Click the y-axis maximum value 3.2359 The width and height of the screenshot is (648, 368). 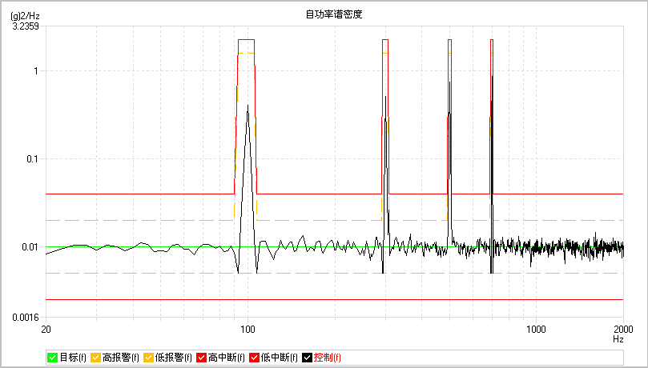26,27
